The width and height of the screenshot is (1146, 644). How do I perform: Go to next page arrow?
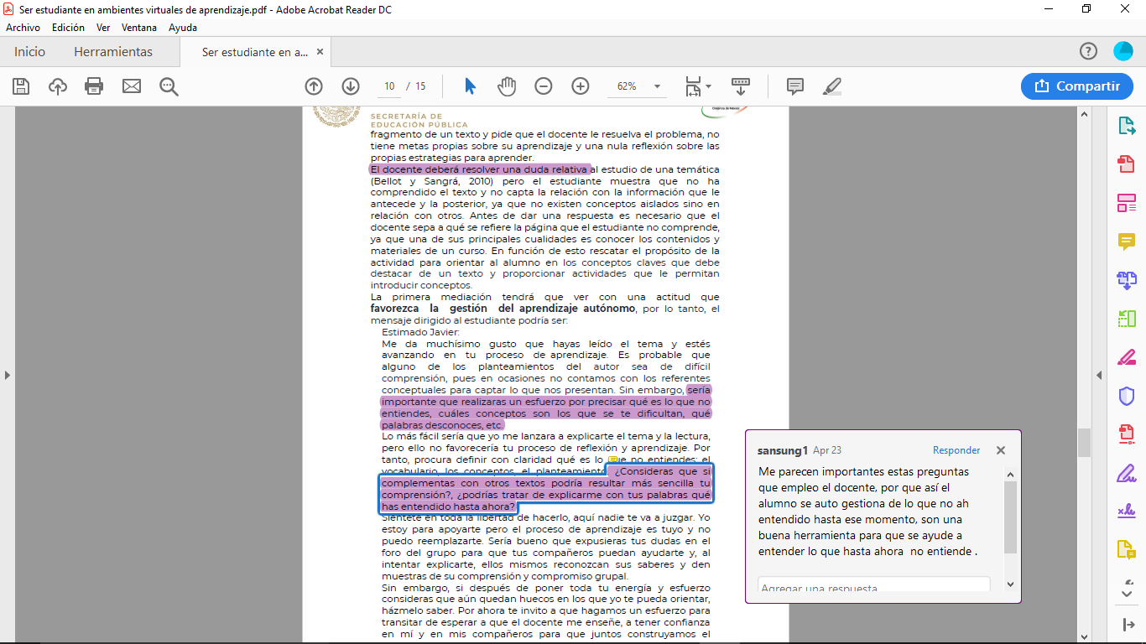(x=351, y=86)
